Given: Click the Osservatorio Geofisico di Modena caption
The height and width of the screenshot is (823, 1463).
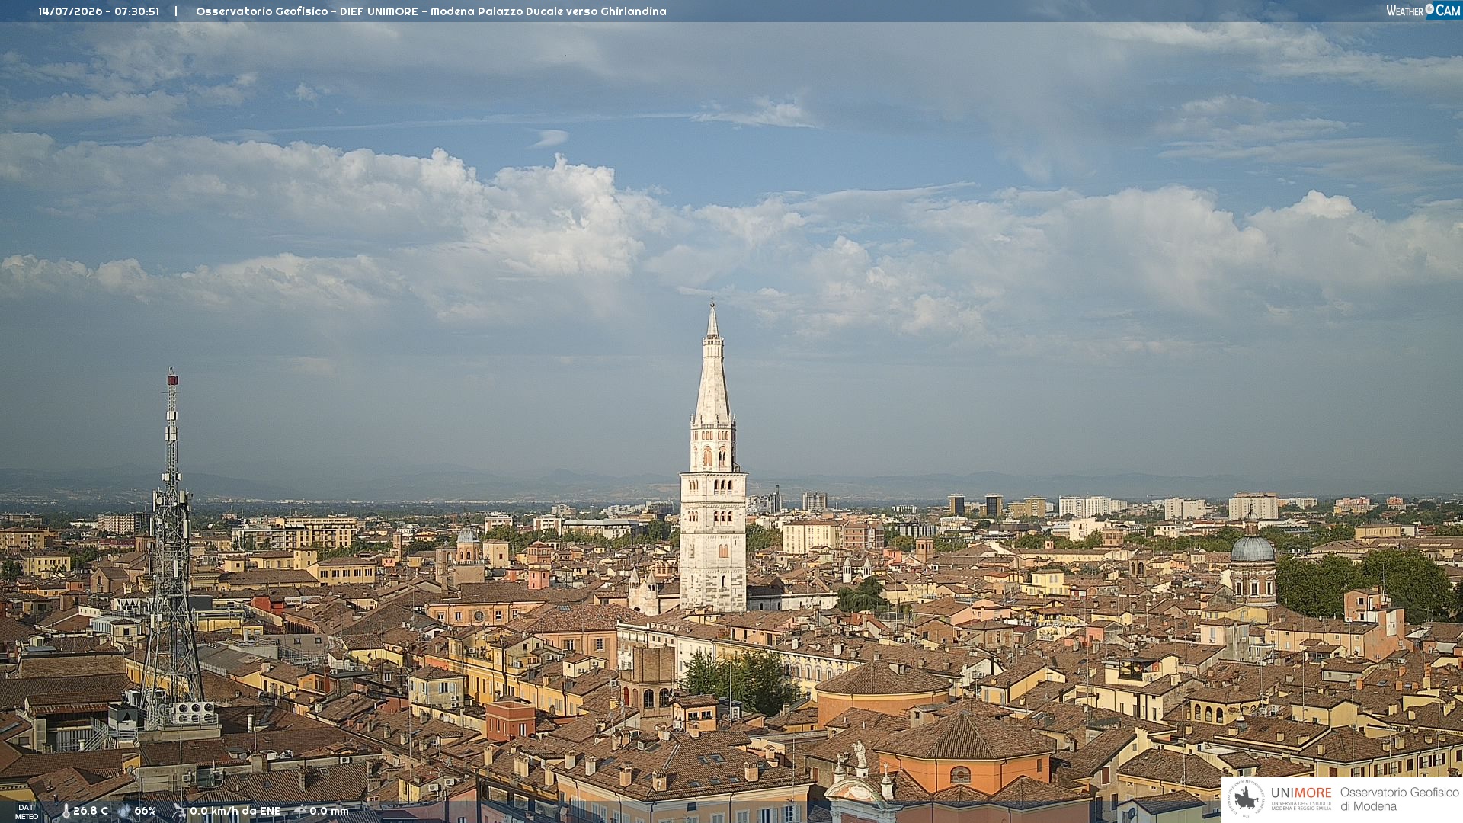Looking at the screenshot, I should pyautogui.click(x=1400, y=799).
